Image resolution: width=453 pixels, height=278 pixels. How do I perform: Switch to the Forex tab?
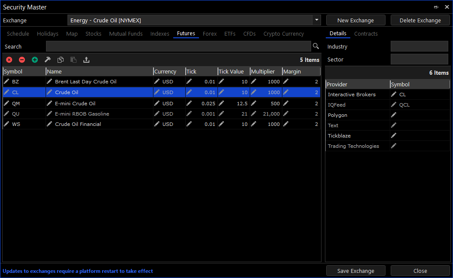click(x=210, y=34)
